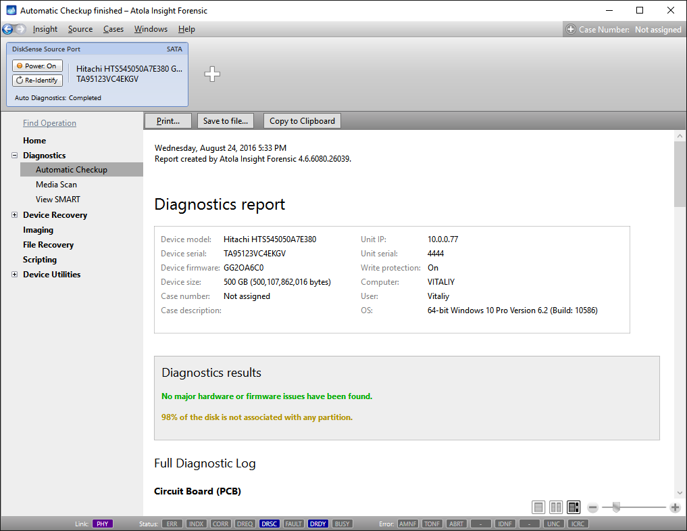This screenshot has height=531, width=687.
Task: Select the page-with-sidebar view icon
Action: (574, 507)
